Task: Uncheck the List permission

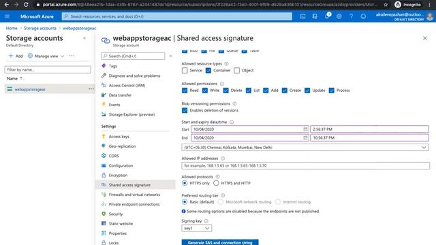Action: pos(249,91)
